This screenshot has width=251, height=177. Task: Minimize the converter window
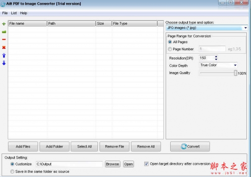222,3
